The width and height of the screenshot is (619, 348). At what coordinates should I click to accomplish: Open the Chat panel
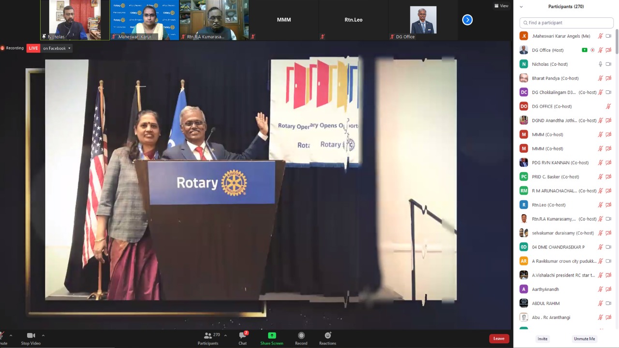[242, 337]
